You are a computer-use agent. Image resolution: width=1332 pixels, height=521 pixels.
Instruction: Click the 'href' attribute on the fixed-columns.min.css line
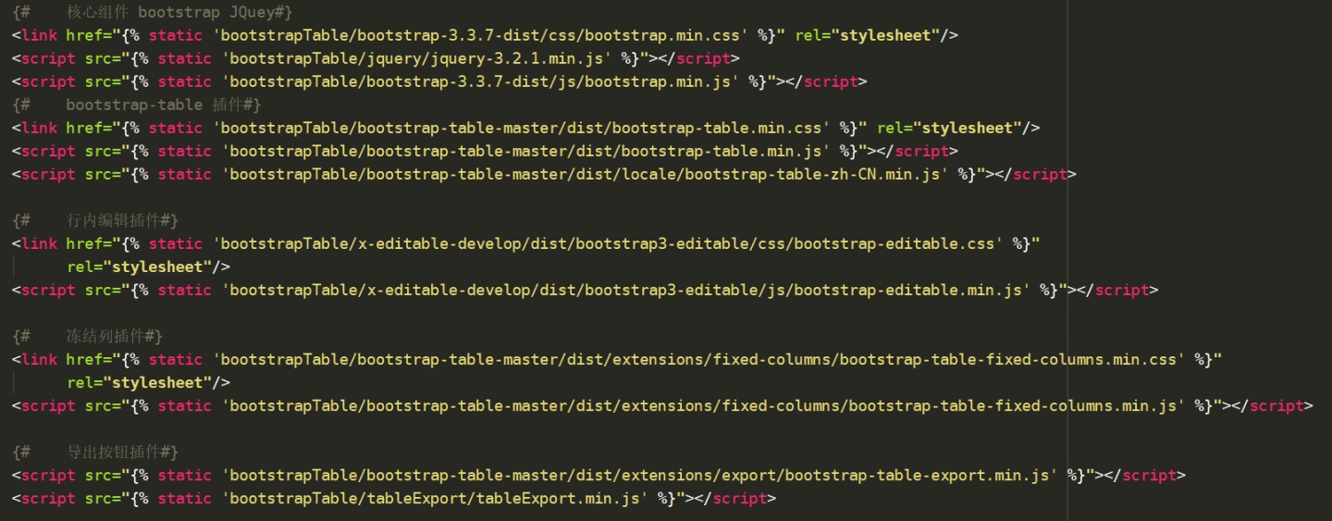[x=84, y=359]
